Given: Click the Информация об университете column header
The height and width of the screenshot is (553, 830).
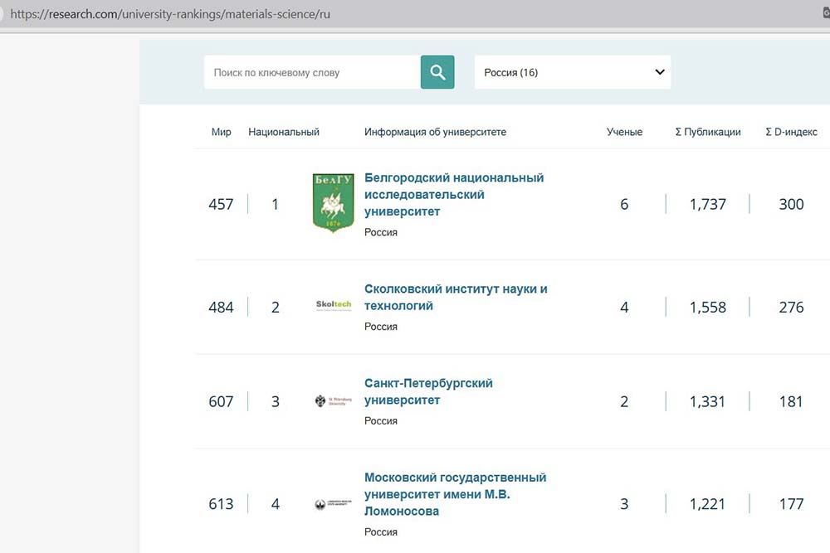Looking at the screenshot, I should (x=435, y=132).
